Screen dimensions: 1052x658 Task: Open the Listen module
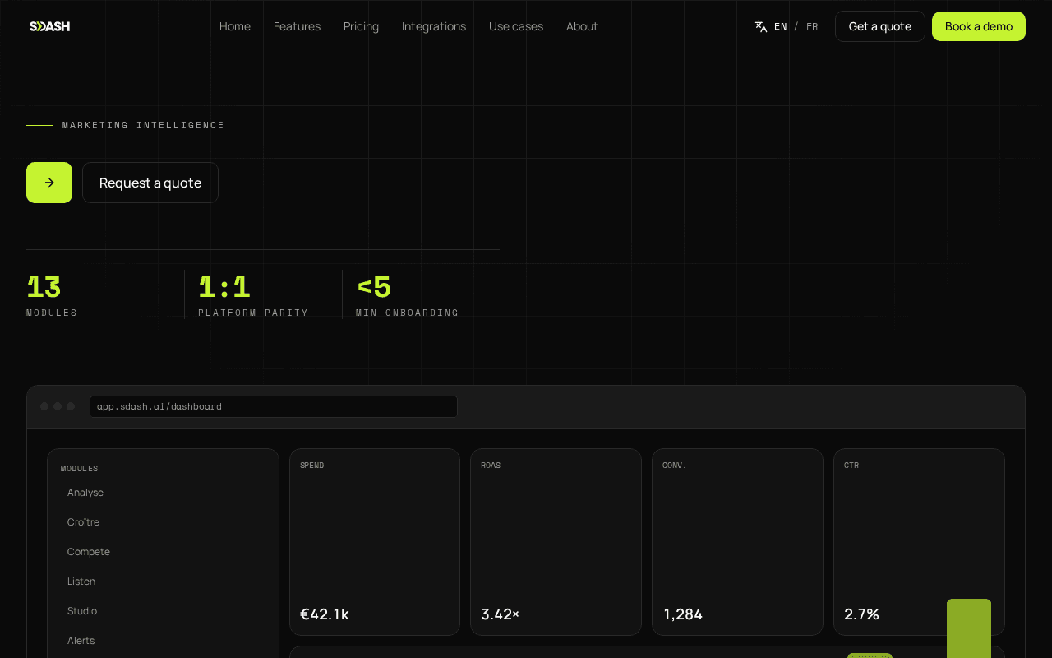pos(81,582)
